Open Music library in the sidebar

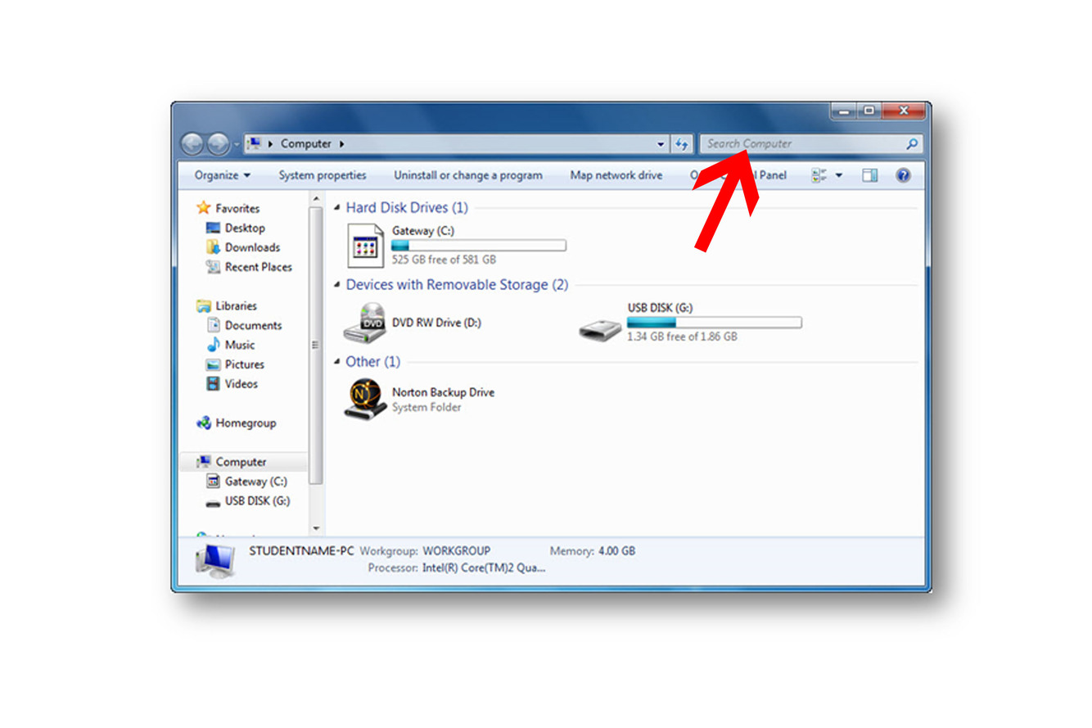[240, 345]
